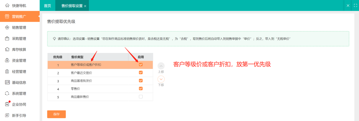Select row 零售价
The width and height of the screenshot is (359, 121).
coord(100,89)
